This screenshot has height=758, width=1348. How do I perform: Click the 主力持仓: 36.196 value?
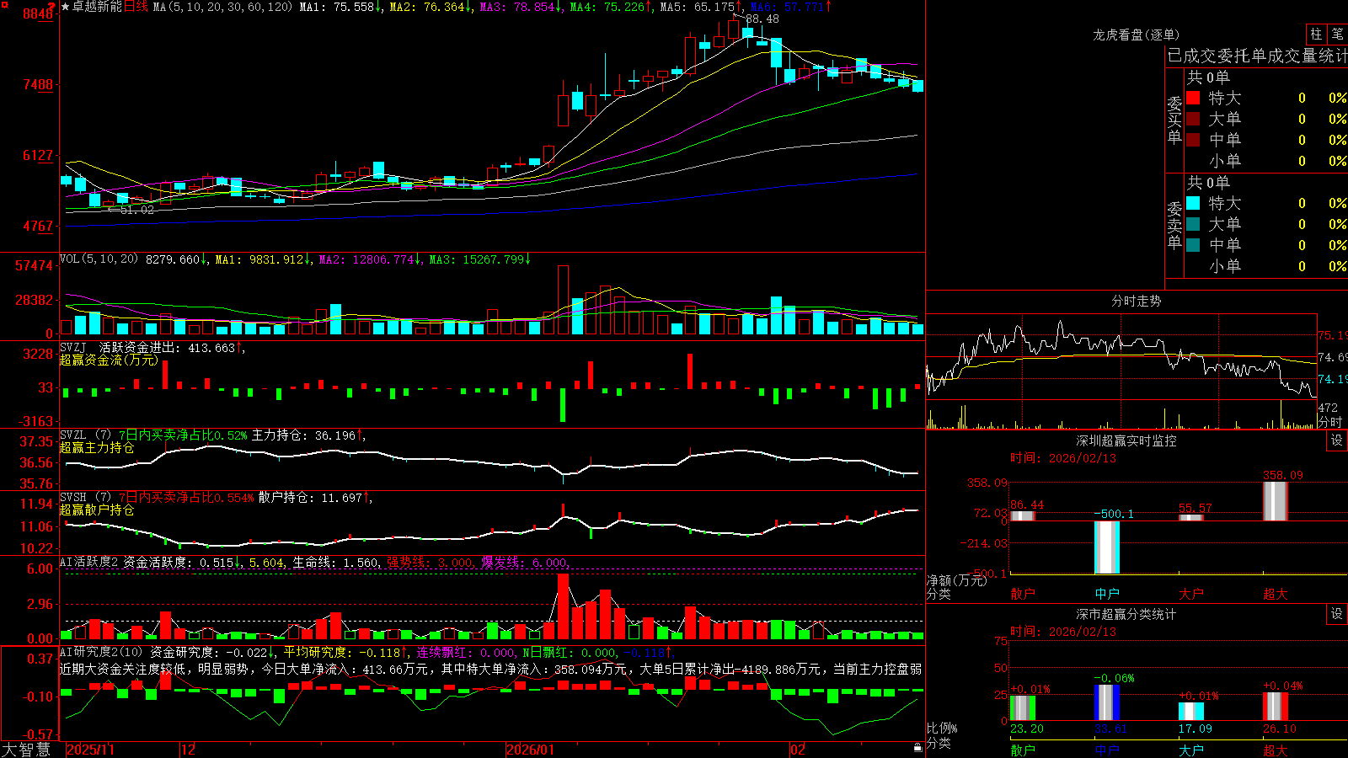pos(303,435)
